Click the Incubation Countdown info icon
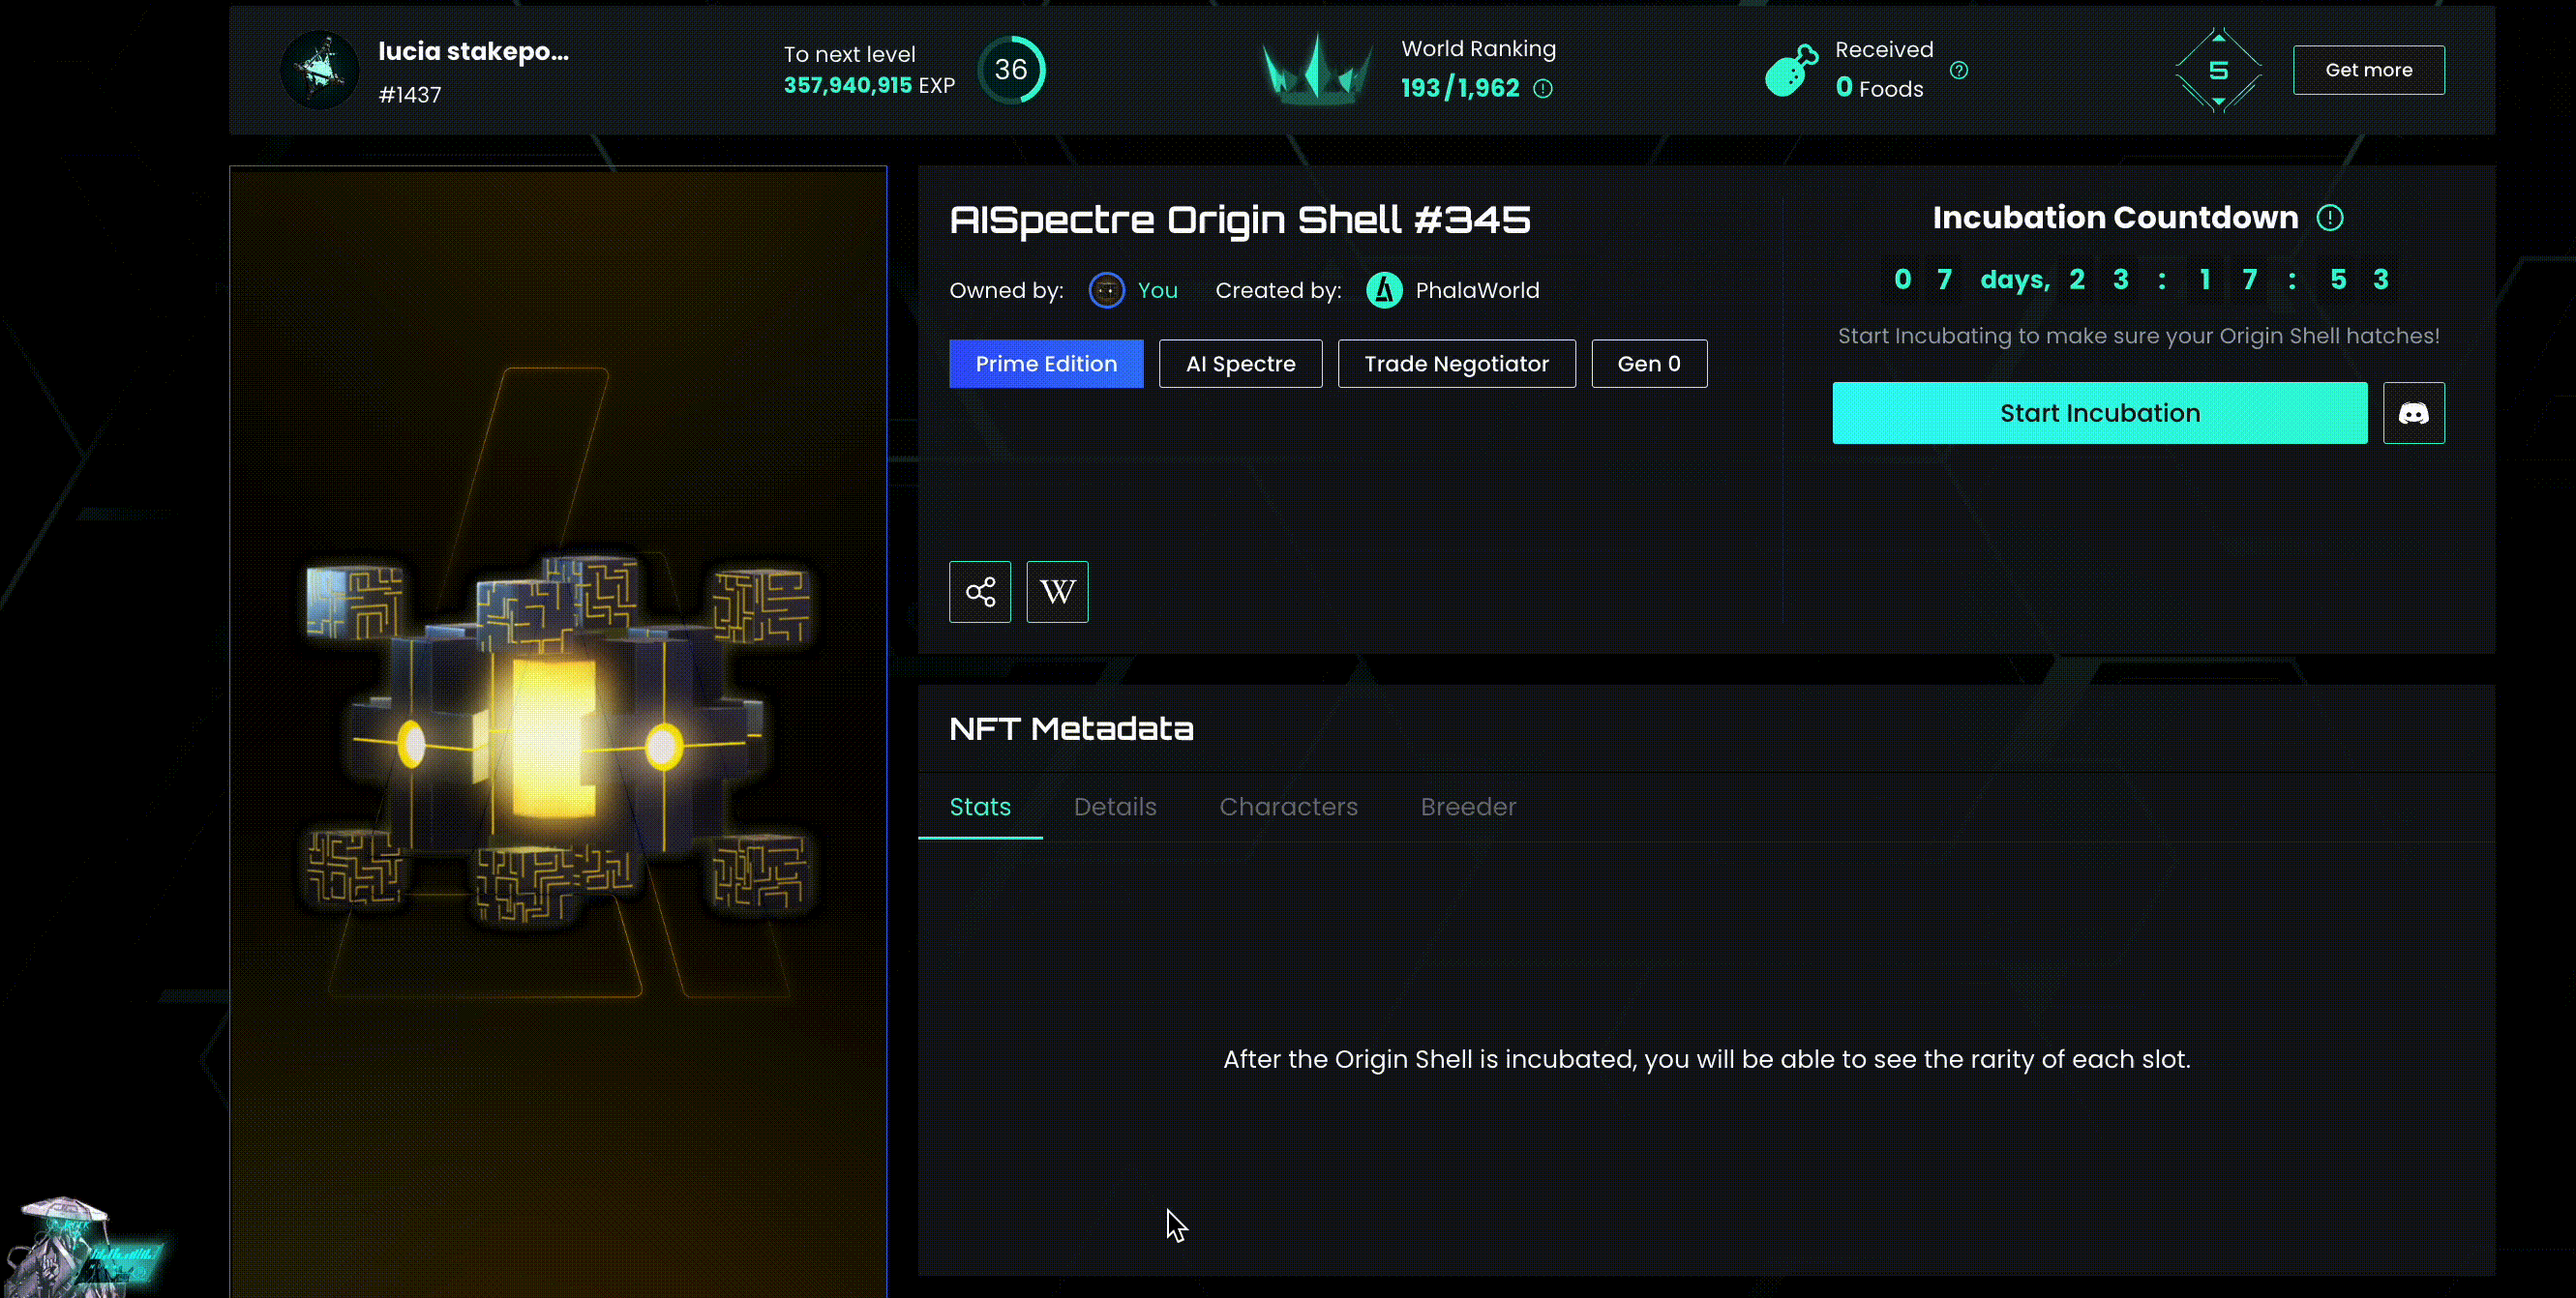Viewport: 2576px width, 1298px height. point(2330,218)
